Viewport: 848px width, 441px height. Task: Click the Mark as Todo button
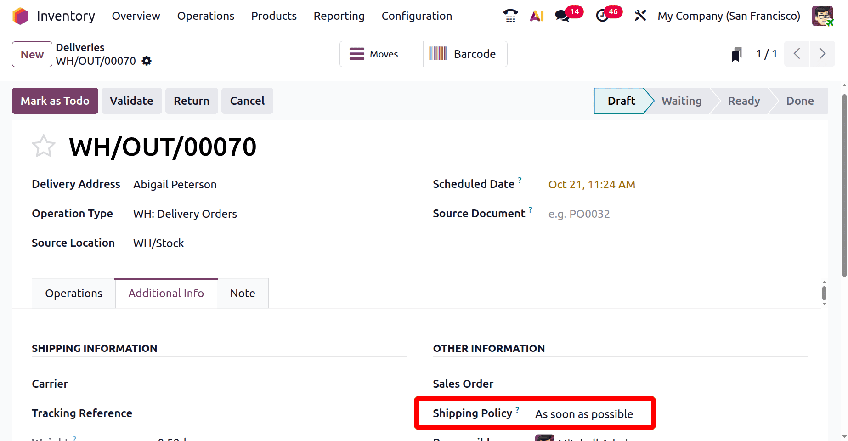click(x=55, y=101)
